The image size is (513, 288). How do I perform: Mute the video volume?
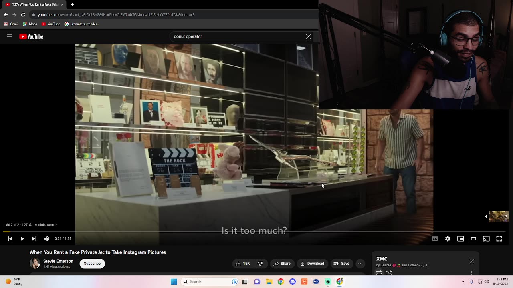(x=47, y=239)
